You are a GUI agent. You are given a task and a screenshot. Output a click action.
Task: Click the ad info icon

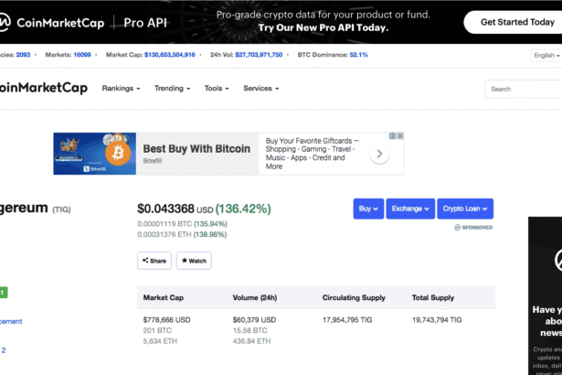(x=392, y=136)
